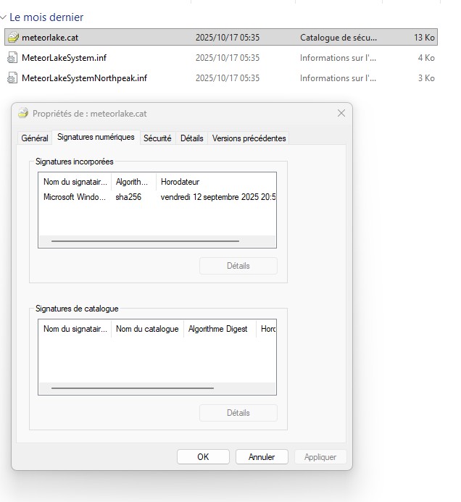Select the Microsoft Windows sha256 signature row
Viewport: 461px width, 502px height.
tap(145, 197)
